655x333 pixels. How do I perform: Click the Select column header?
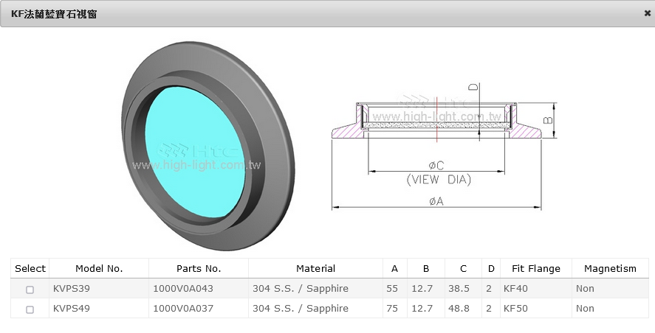point(30,269)
